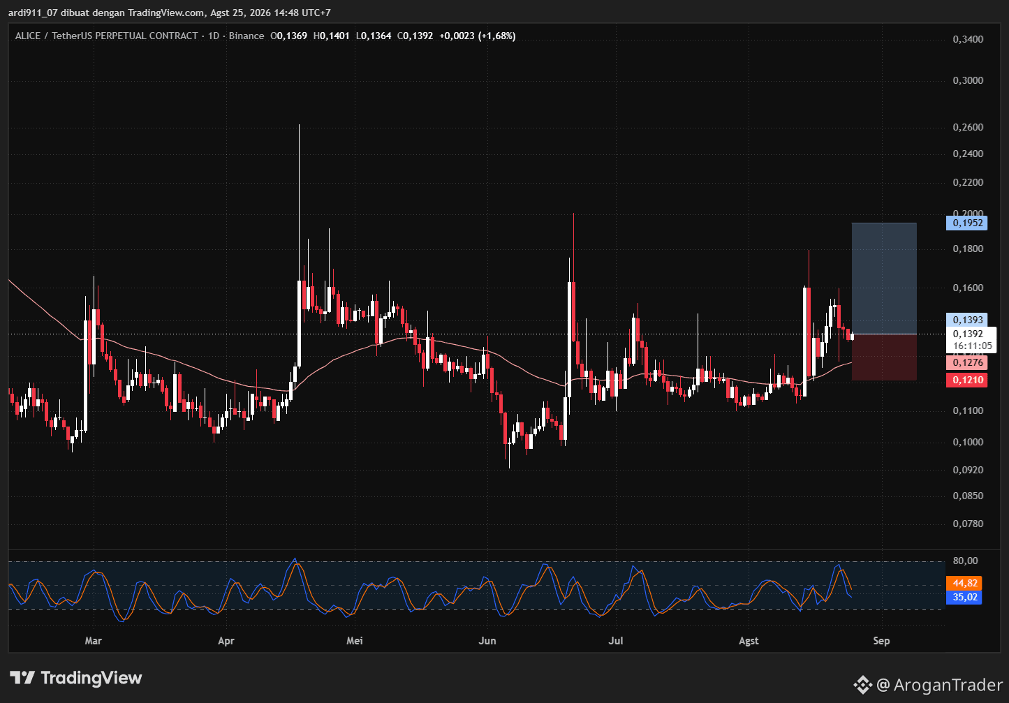1009x703 pixels.
Task: Select the red stop zone of the long position
Action: [x=884, y=357]
